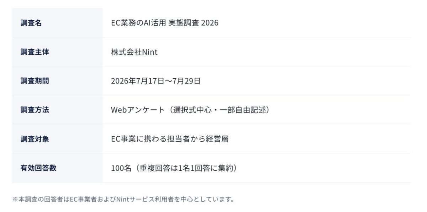Click the 調査期間 row label
The width and height of the screenshot is (427, 212).
pos(35,81)
